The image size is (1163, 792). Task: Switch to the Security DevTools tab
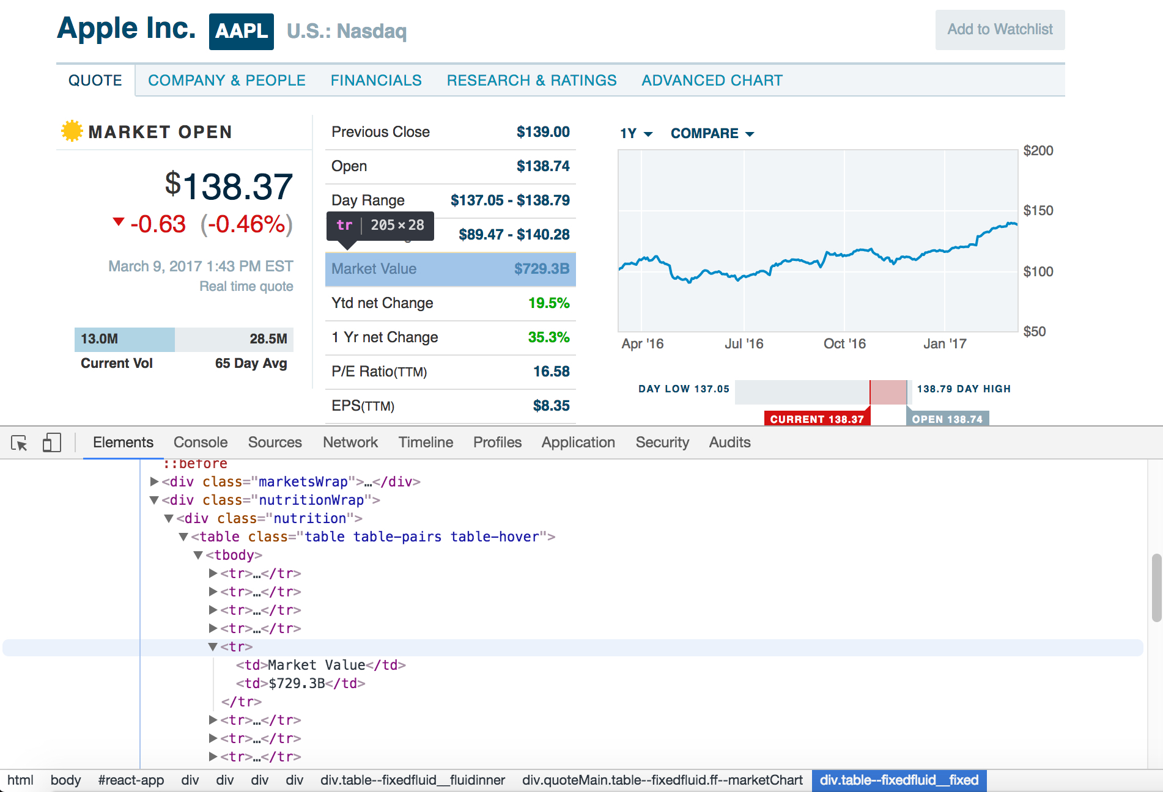[x=662, y=442]
